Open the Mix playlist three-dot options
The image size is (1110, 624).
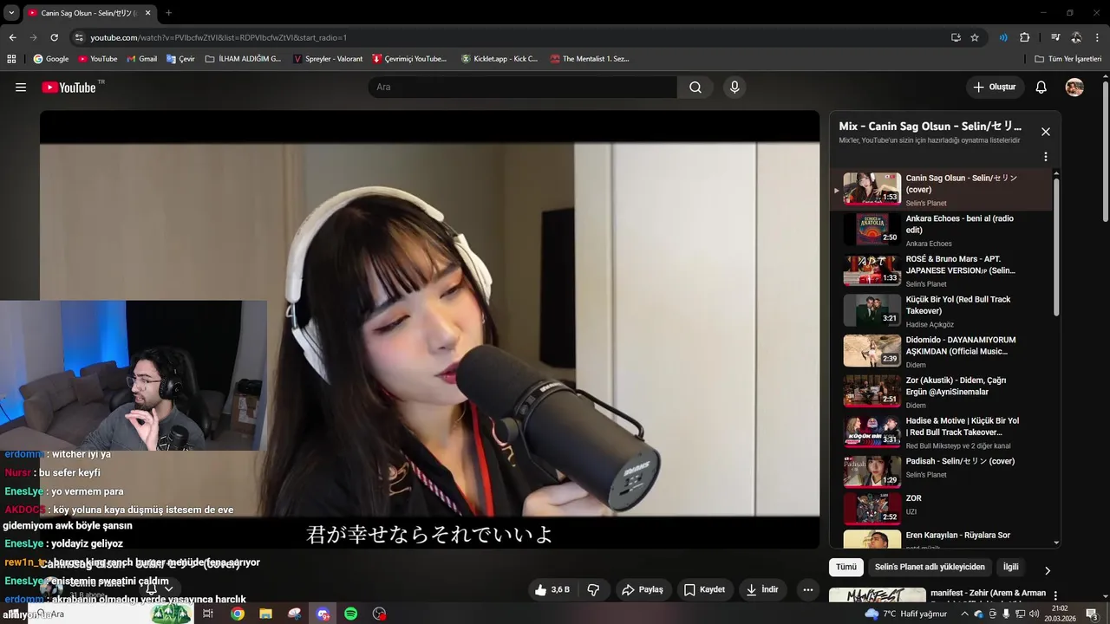[1046, 157]
